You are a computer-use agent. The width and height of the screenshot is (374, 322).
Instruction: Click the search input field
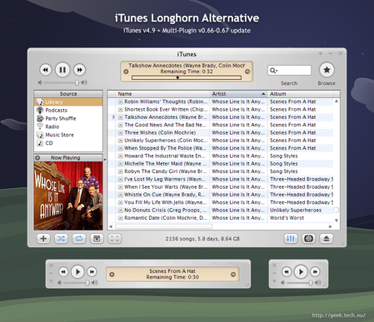289,71
